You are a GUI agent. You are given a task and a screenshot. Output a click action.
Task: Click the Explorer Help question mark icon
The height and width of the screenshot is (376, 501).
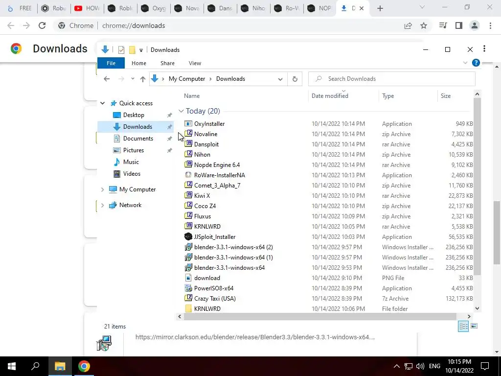tap(476, 63)
